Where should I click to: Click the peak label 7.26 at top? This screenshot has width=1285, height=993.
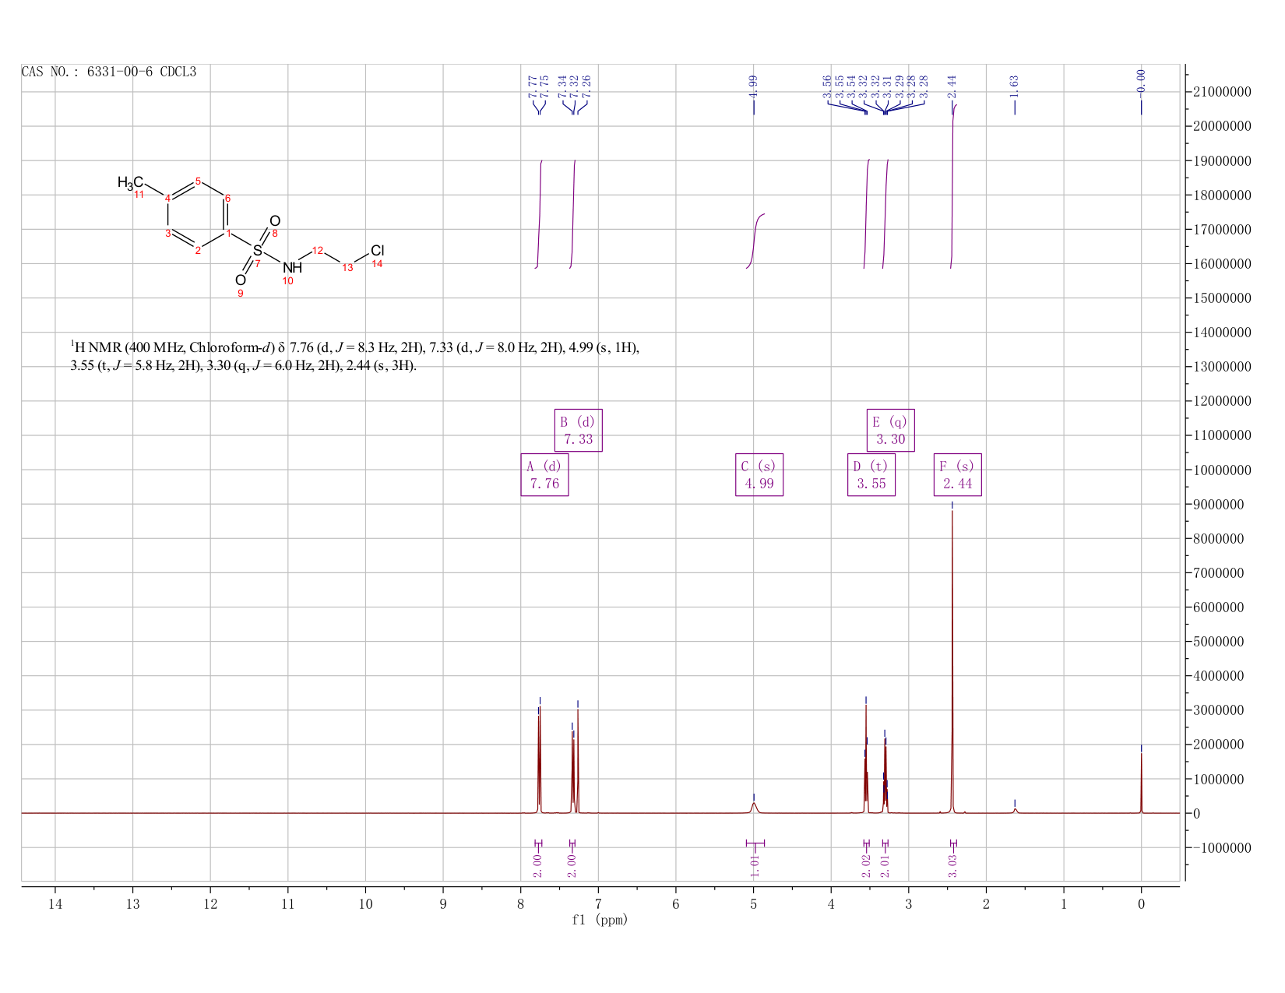586,86
